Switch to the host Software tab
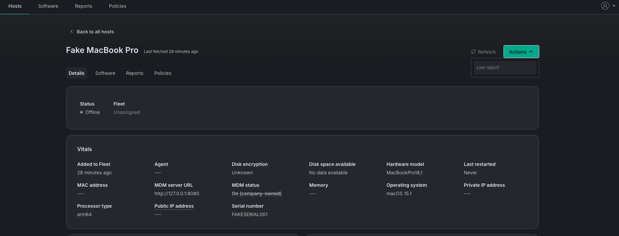 coord(105,73)
